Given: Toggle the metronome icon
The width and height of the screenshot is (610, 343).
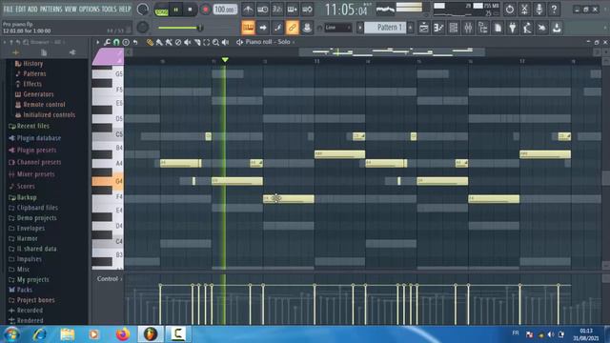Looking at the screenshot, I should tap(248, 10).
